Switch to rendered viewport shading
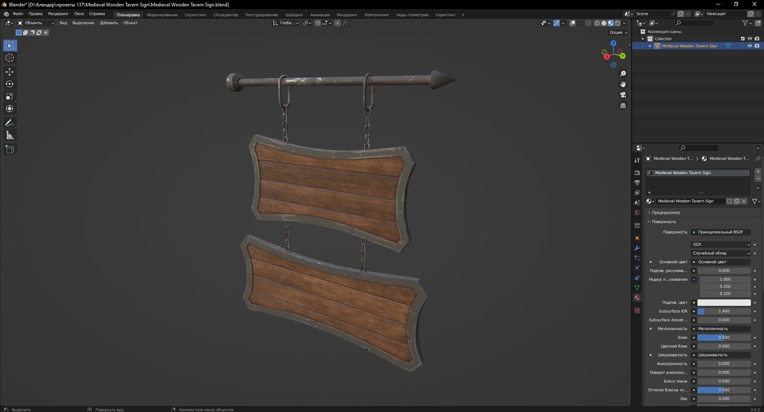Viewport: 764px width, 412px height. pos(617,23)
